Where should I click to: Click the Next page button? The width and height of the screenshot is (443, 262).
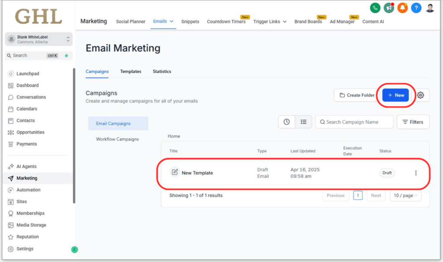(x=376, y=196)
